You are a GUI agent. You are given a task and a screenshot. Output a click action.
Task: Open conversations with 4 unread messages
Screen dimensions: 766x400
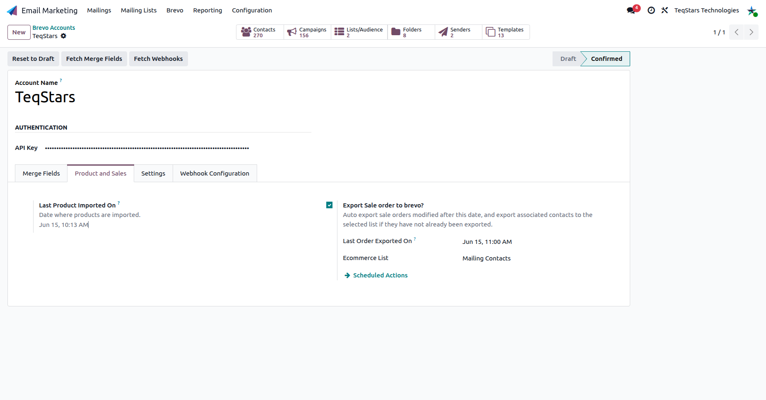[x=633, y=10]
